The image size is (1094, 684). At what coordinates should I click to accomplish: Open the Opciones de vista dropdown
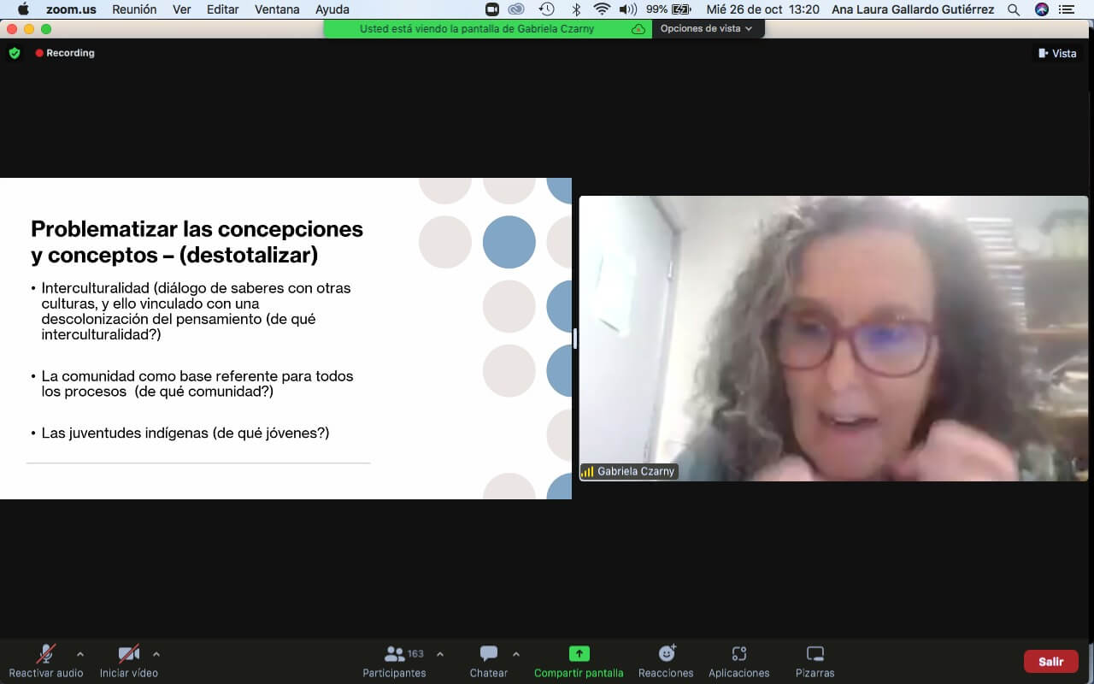[x=706, y=28]
